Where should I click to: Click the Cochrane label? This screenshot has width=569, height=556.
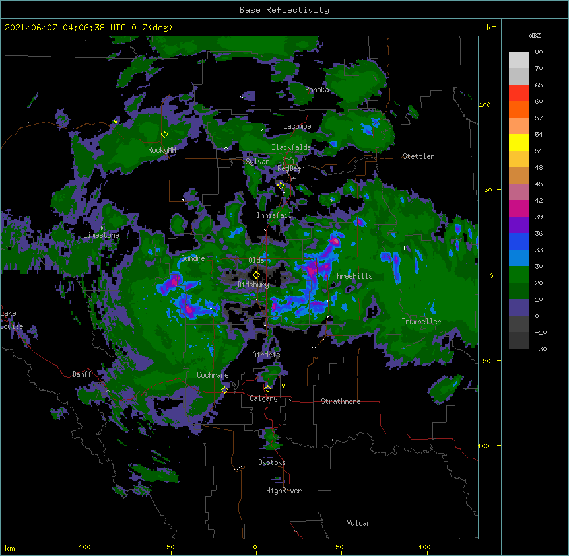[213, 375]
